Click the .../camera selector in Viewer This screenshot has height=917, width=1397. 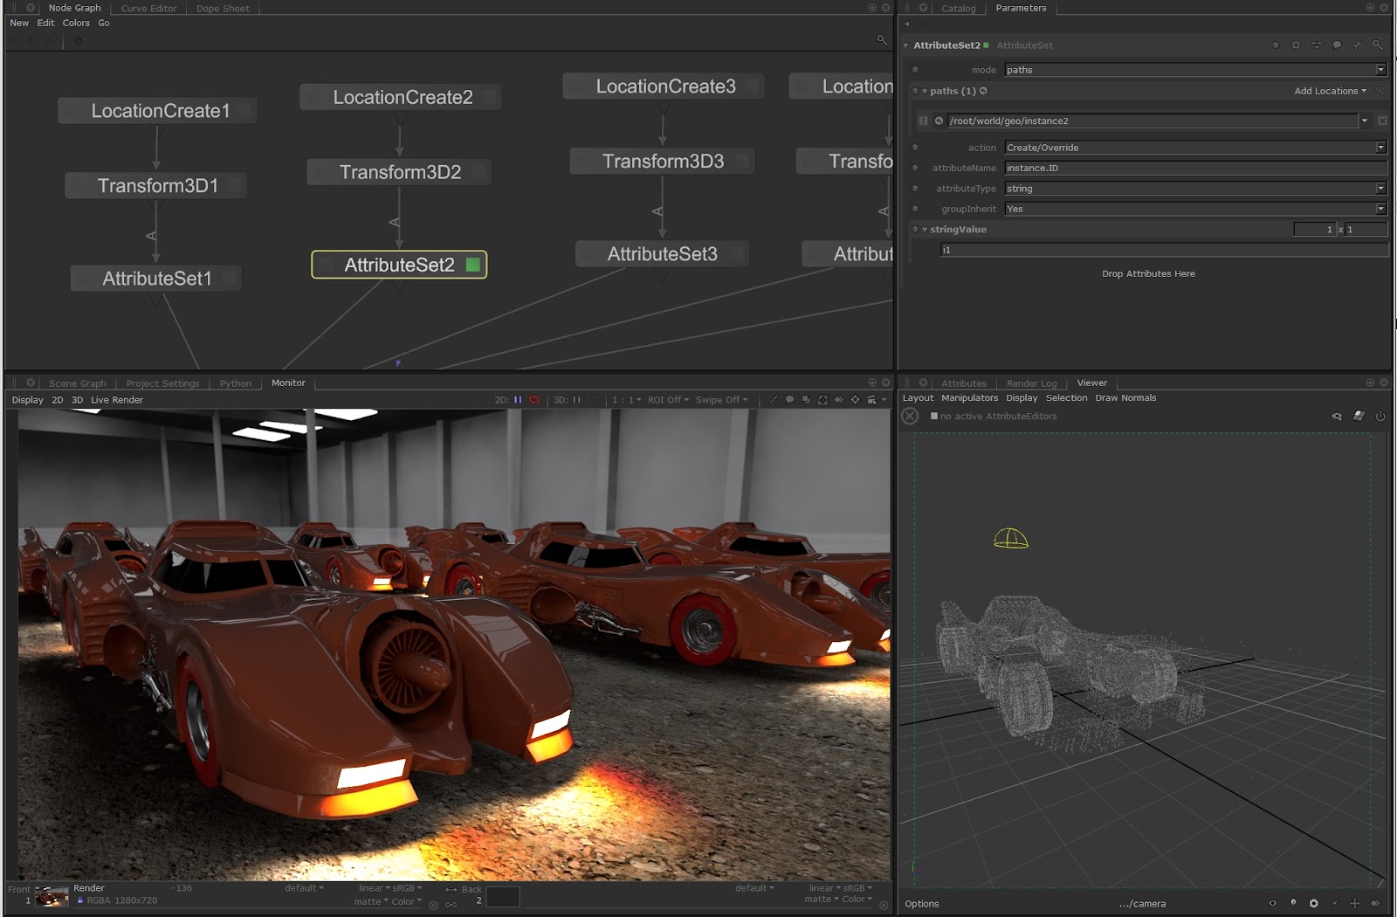coord(1142,904)
